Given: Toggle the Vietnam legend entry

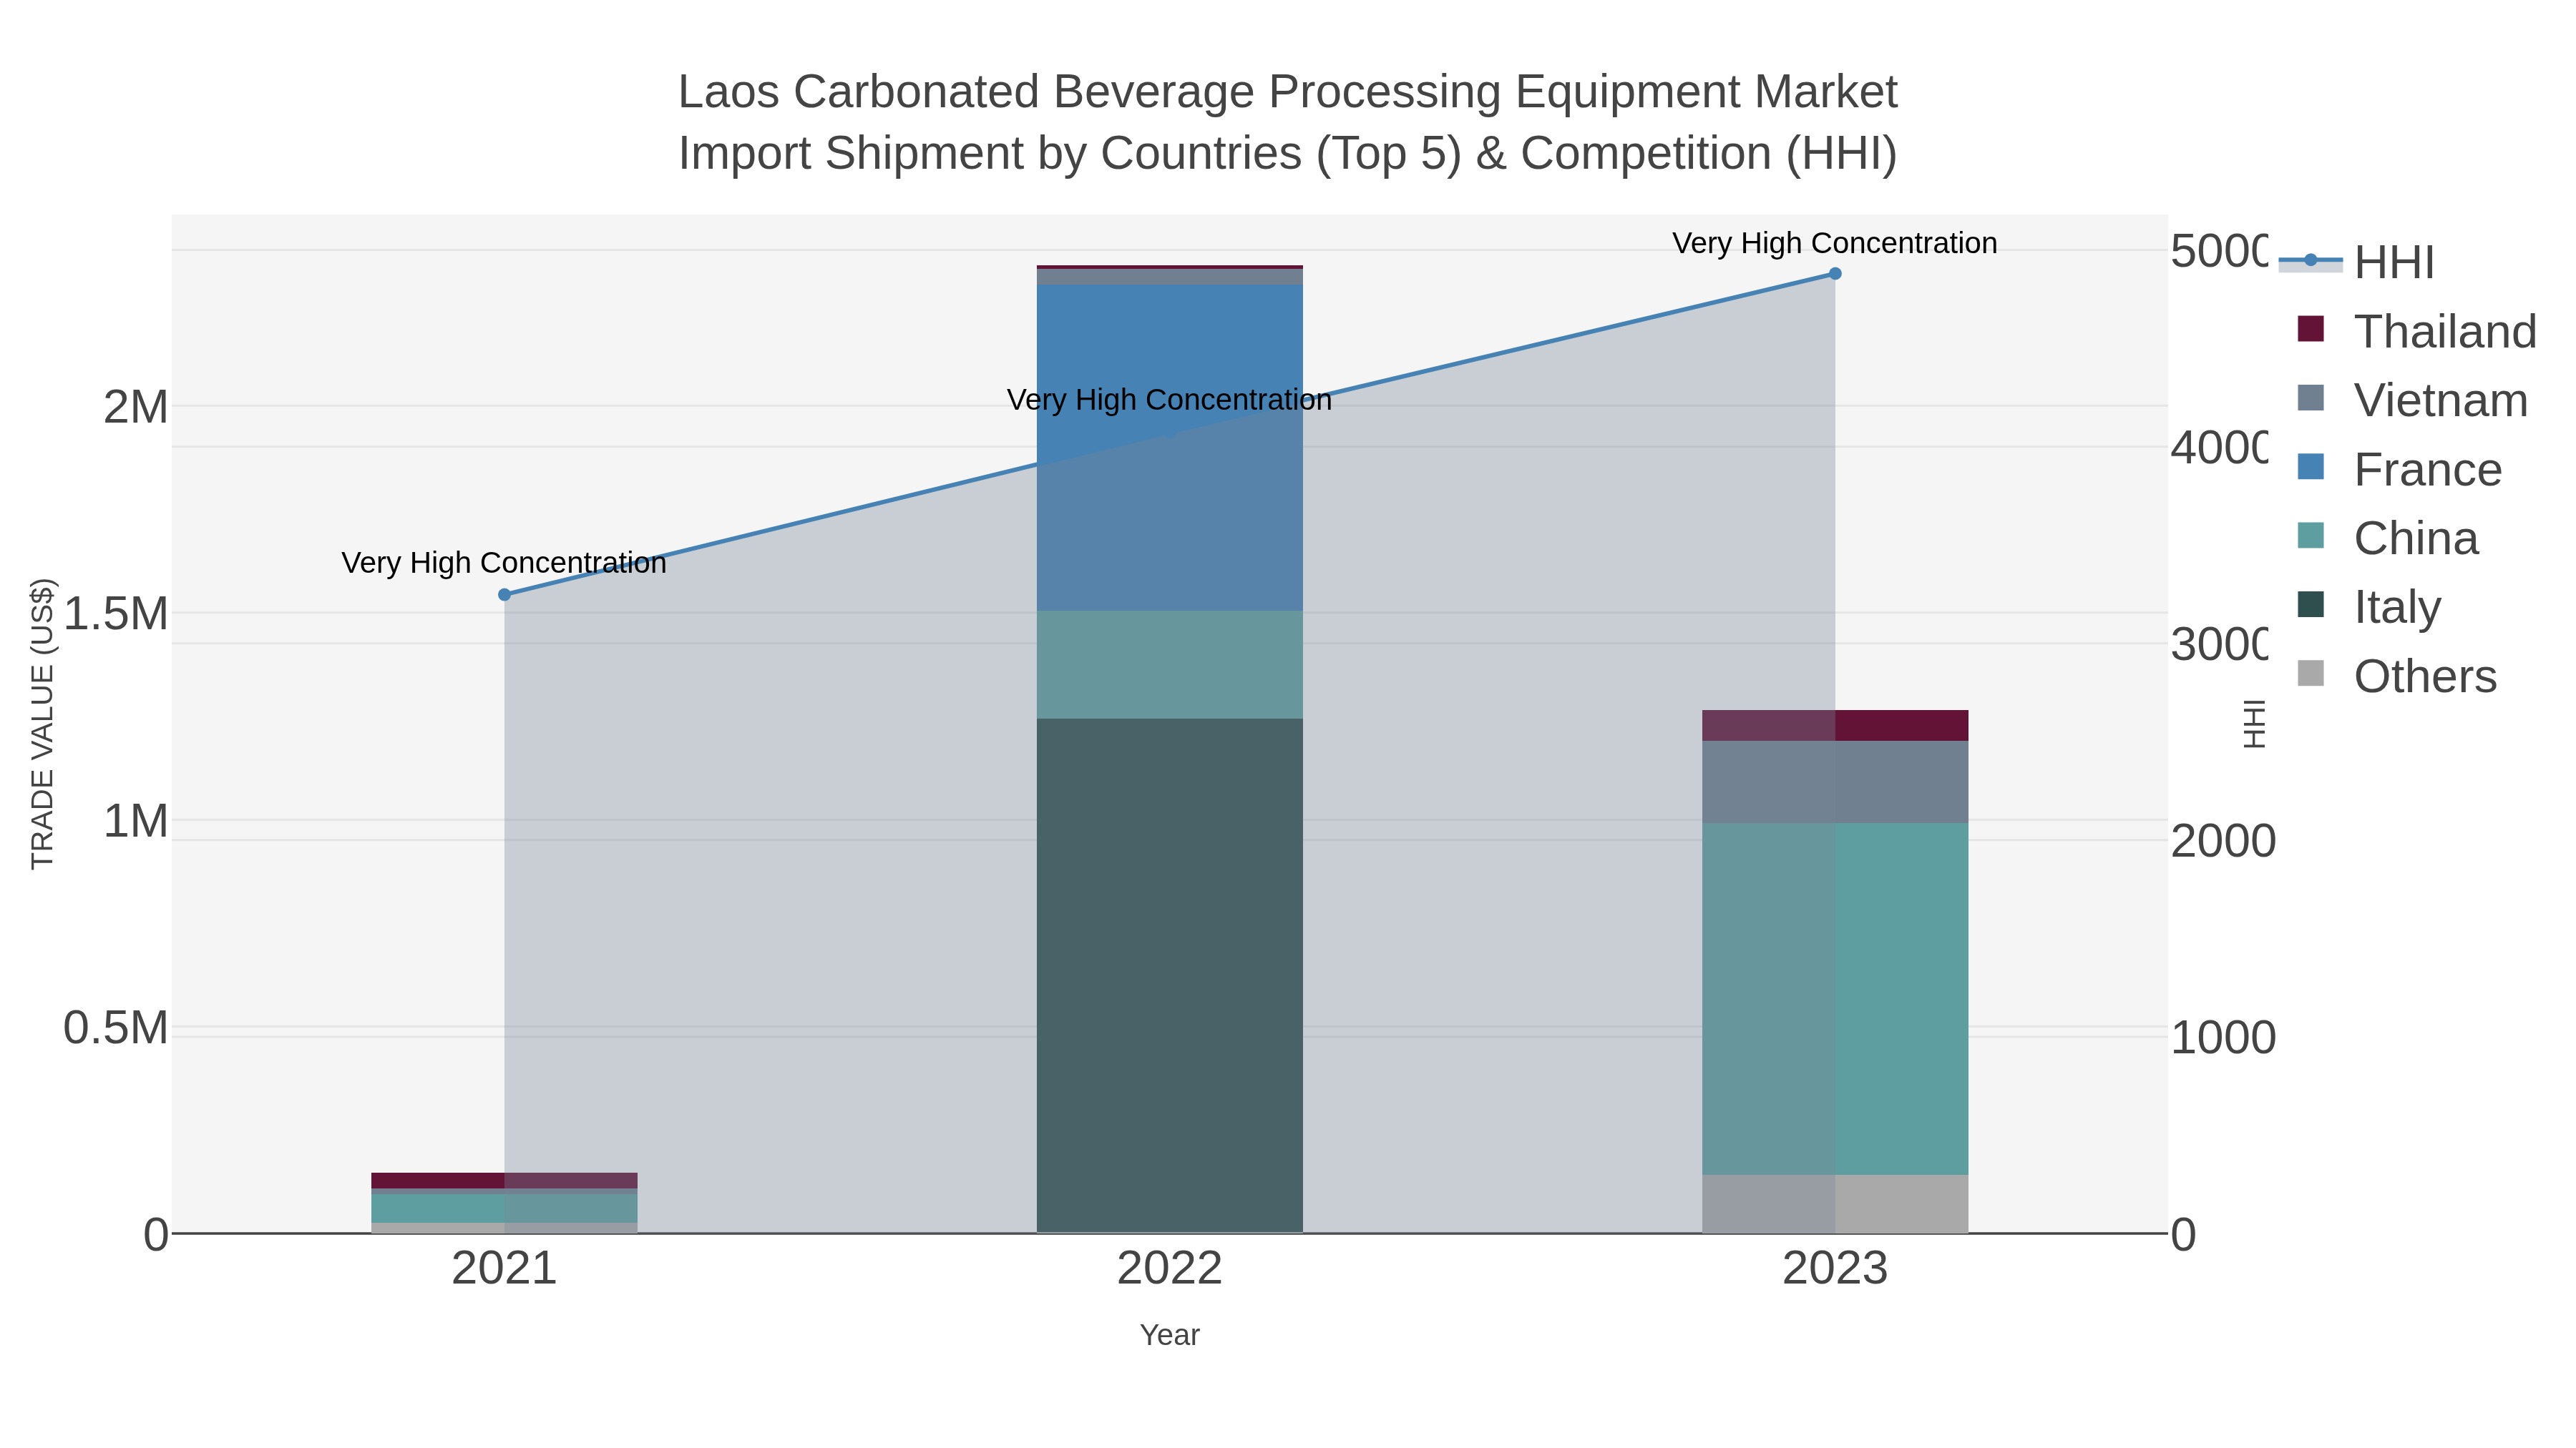Looking at the screenshot, I should pyautogui.click(x=2412, y=400).
